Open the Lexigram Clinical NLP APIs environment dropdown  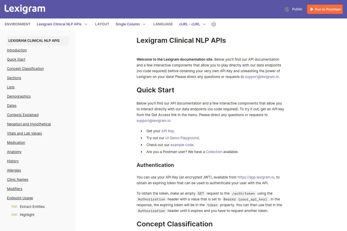tap(62, 24)
